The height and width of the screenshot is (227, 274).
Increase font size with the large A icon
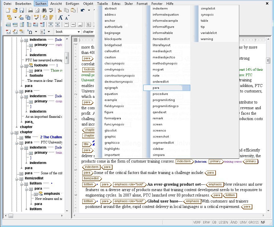click(x=60, y=17)
